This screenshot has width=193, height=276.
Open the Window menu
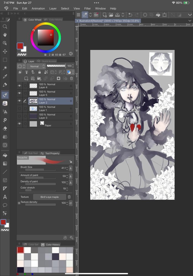tap(101, 9)
